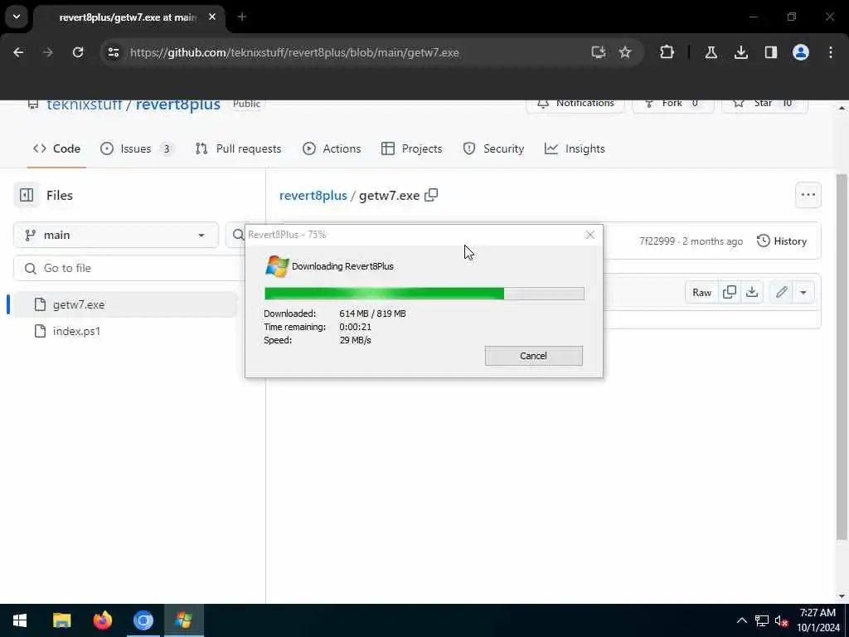Bookmark this page with the star icon

click(625, 52)
